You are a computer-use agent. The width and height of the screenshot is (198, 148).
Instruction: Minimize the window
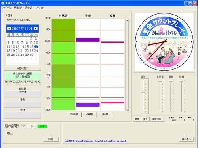(186, 3)
